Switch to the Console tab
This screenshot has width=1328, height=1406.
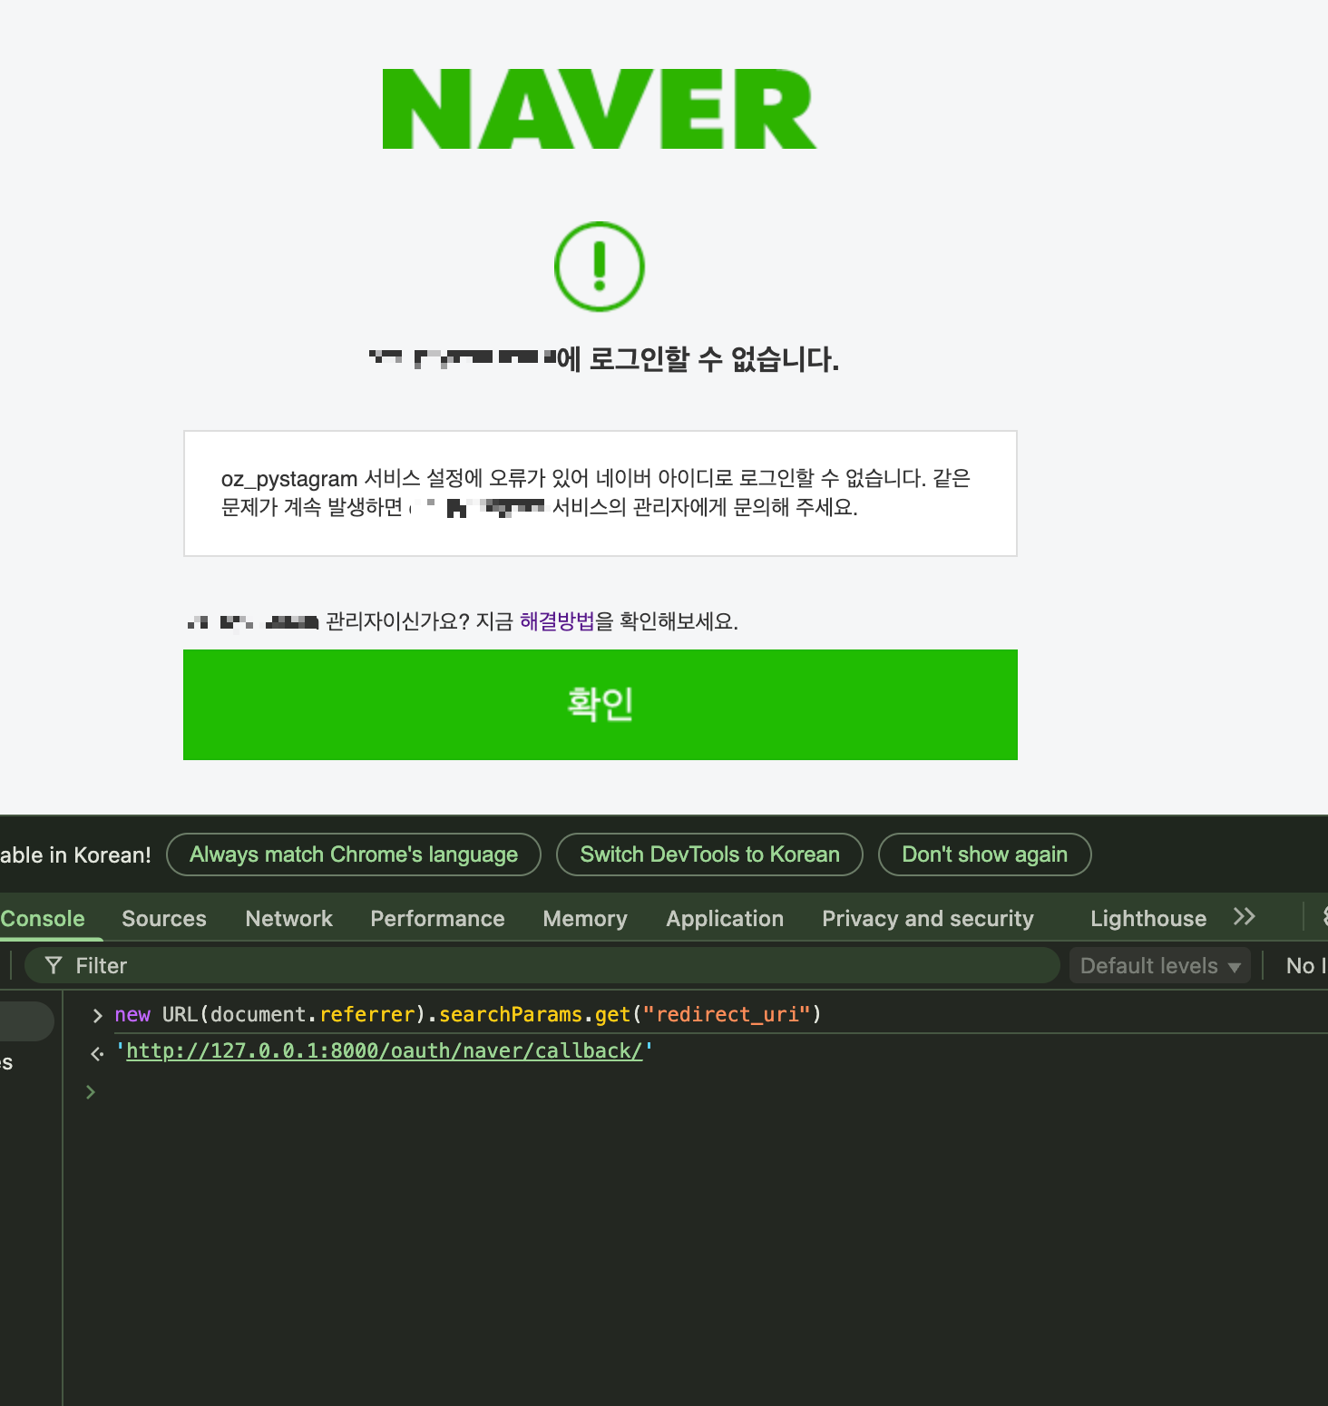tap(43, 919)
